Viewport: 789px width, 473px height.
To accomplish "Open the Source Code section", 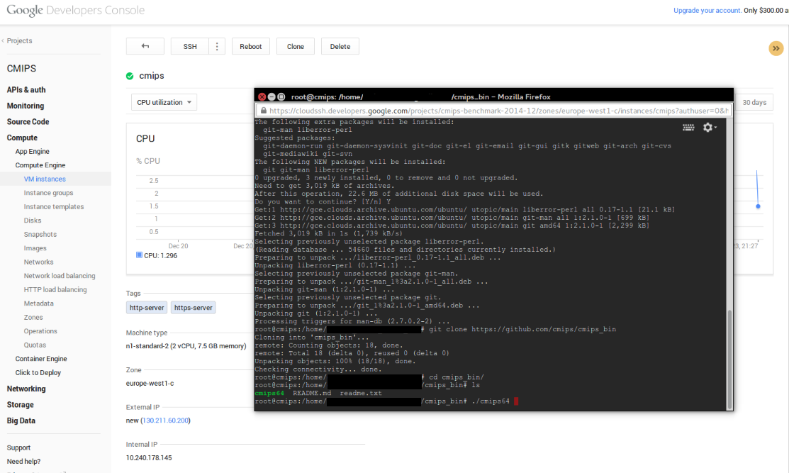I will point(28,122).
